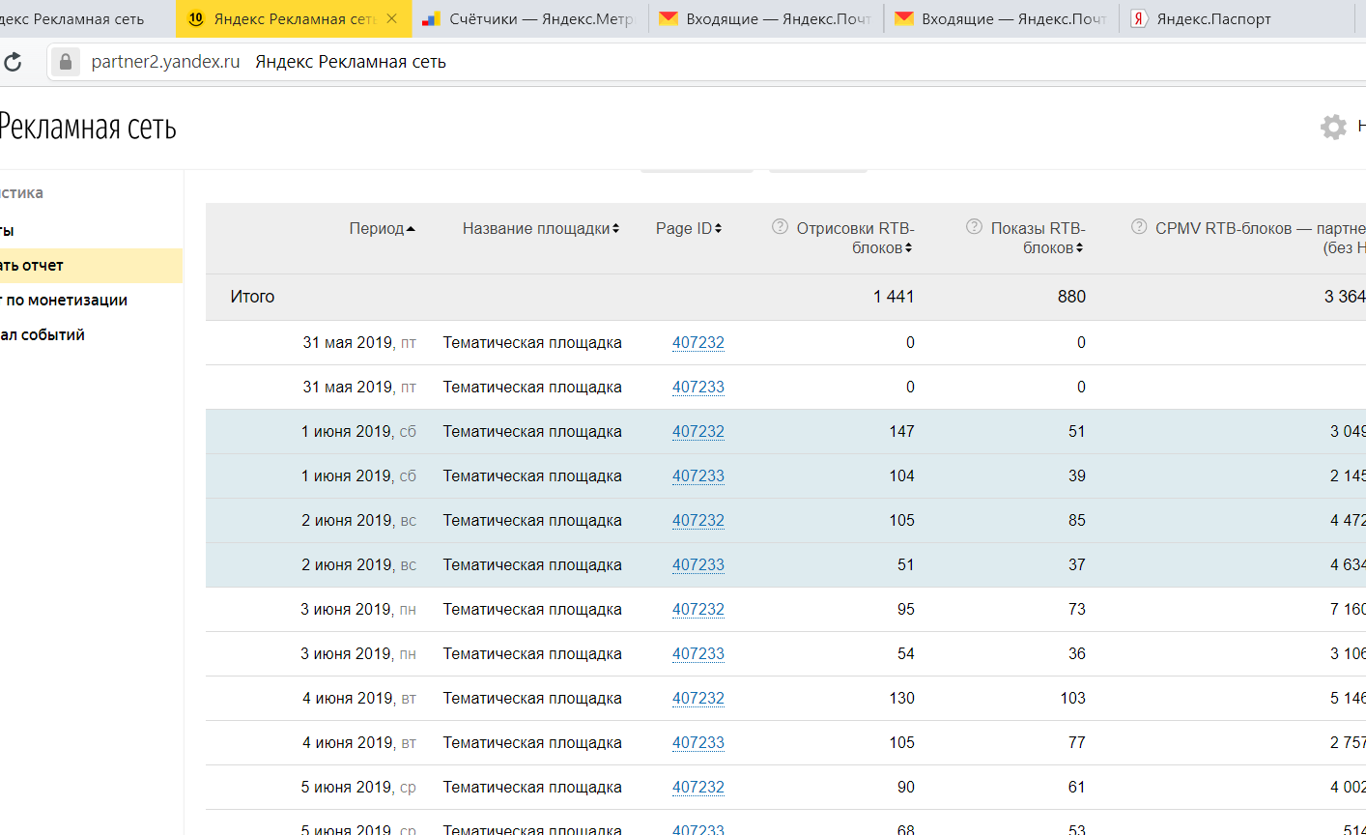Select the value 90 in Отрисовки column

click(x=905, y=788)
